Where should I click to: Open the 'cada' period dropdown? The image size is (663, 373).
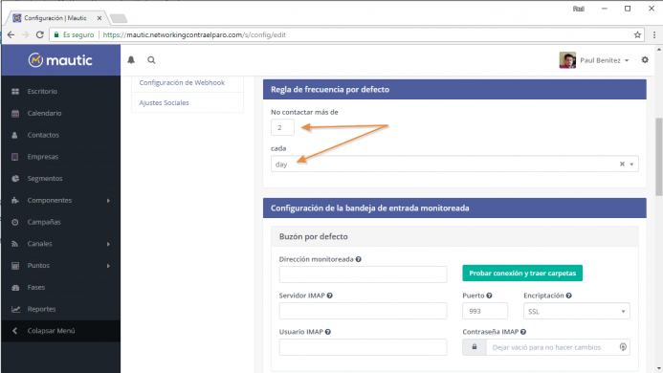pos(454,165)
